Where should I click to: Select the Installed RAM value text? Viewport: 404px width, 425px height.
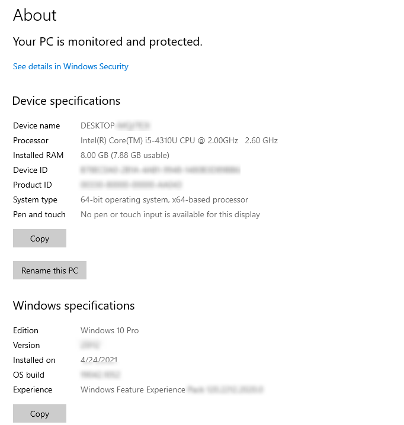point(125,155)
